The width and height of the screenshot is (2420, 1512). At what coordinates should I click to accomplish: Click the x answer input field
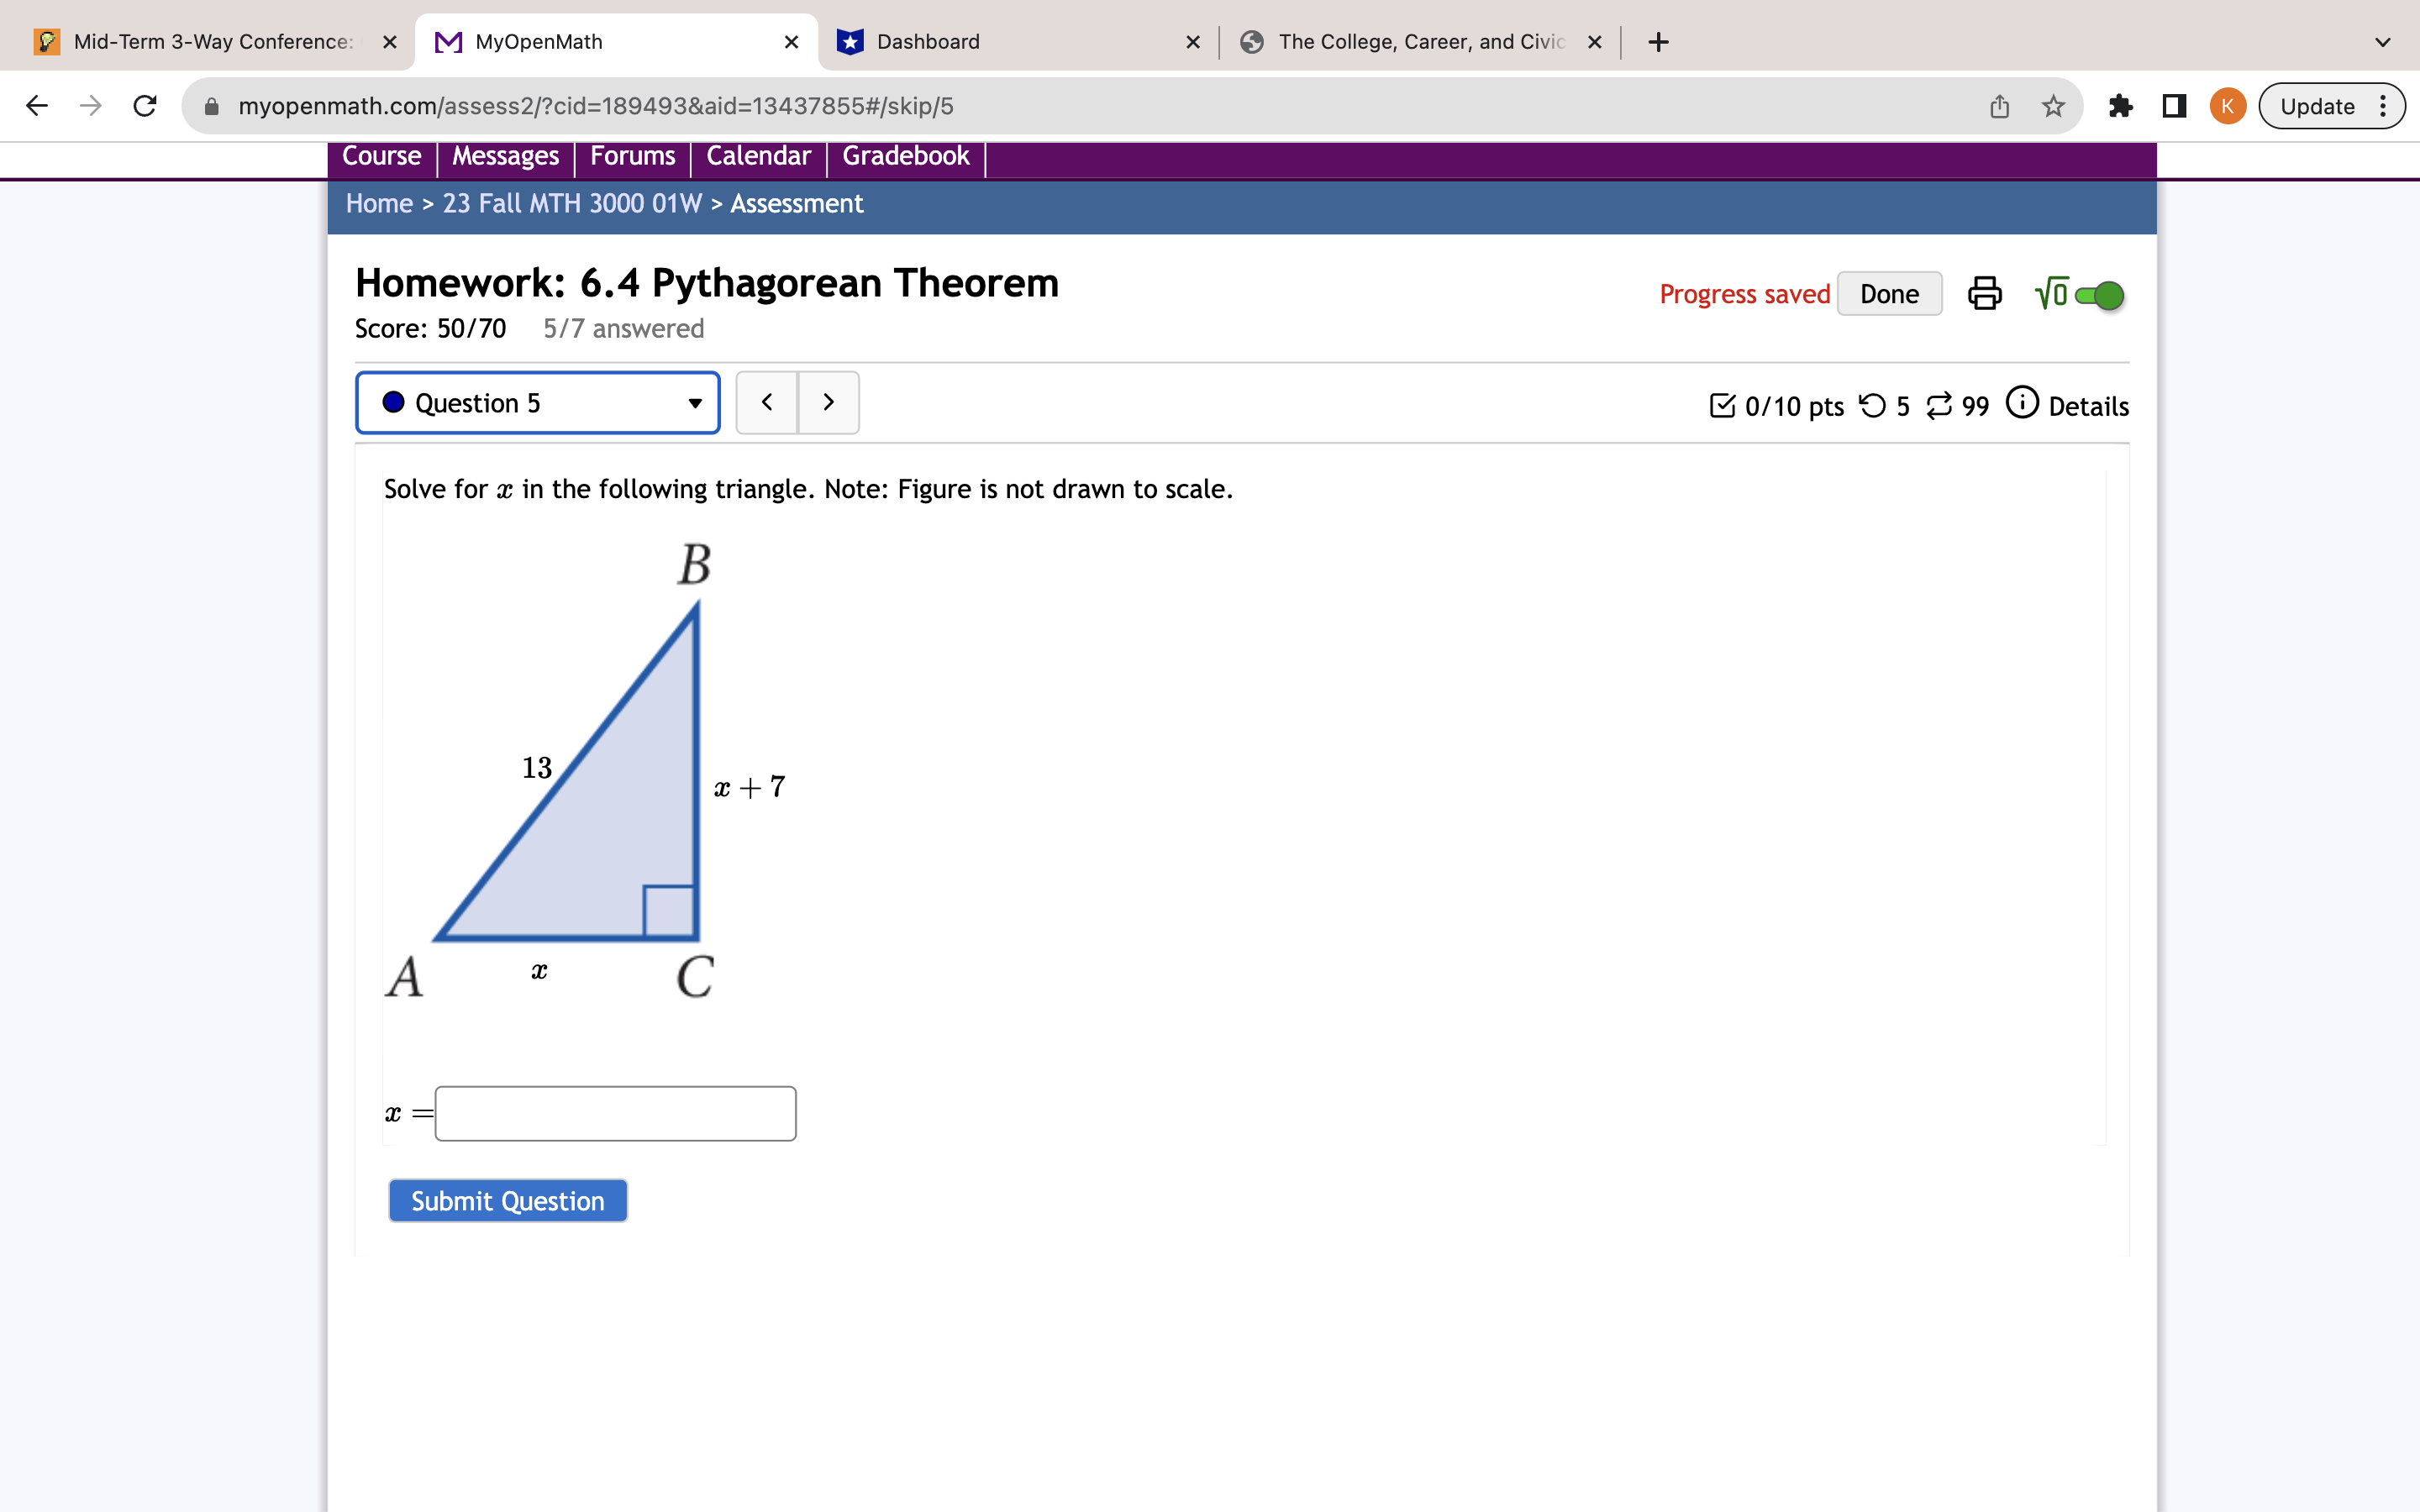[x=615, y=1113]
